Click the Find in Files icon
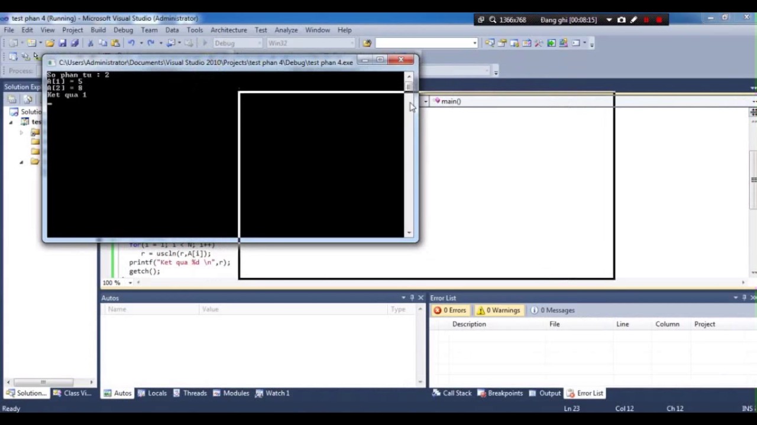This screenshot has height=425, width=757. 367,43
